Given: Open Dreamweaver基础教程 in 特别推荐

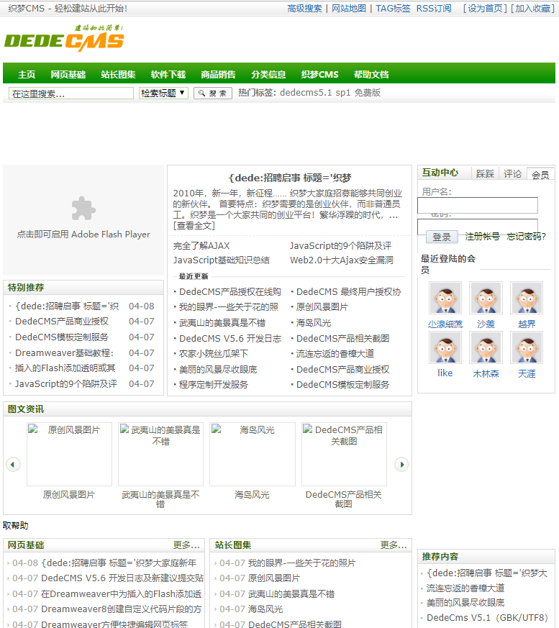Looking at the screenshot, I should [65, 353].
